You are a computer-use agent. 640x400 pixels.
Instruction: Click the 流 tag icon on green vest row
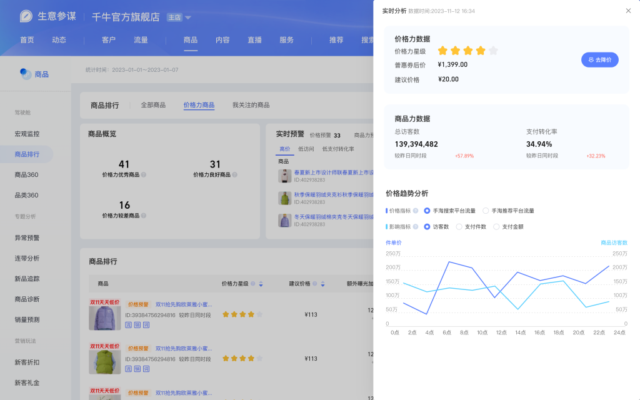[128, 369]
